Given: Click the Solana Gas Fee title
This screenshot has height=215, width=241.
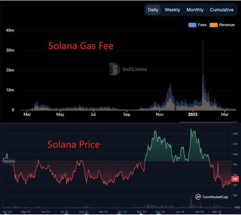Looking at the screenshot, I should [x=81, y=46].
